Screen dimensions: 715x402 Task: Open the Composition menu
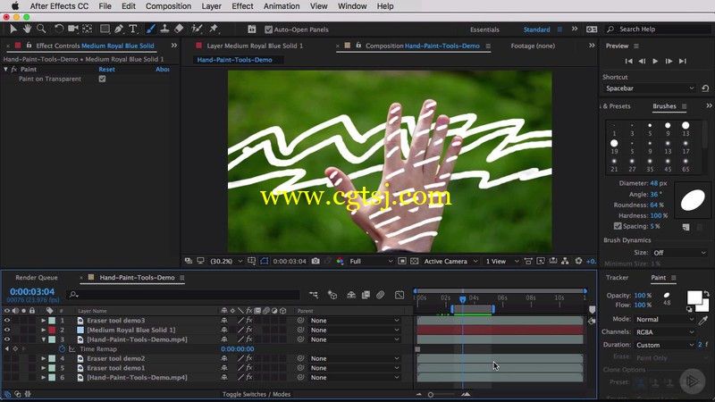pyautogui.click(x=168, y=6)
